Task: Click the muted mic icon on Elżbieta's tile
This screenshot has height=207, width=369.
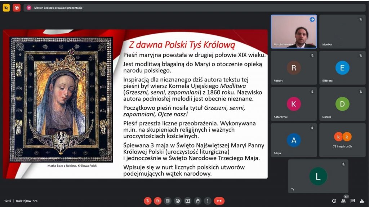Action: (x=360, y=56)
